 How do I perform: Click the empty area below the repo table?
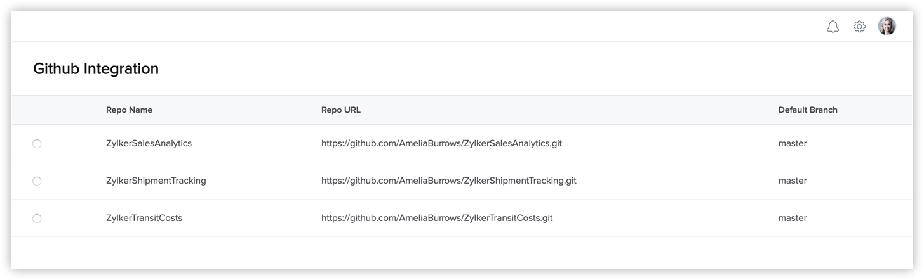[462, 252]
